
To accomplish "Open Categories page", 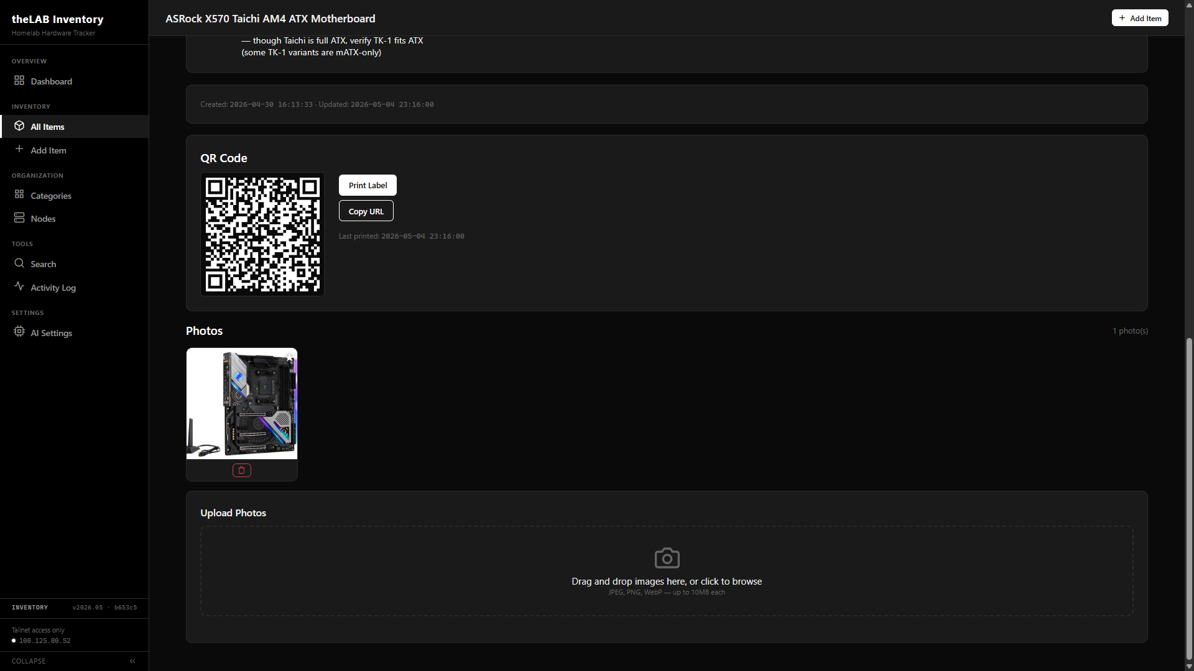I will click(74, 196).
